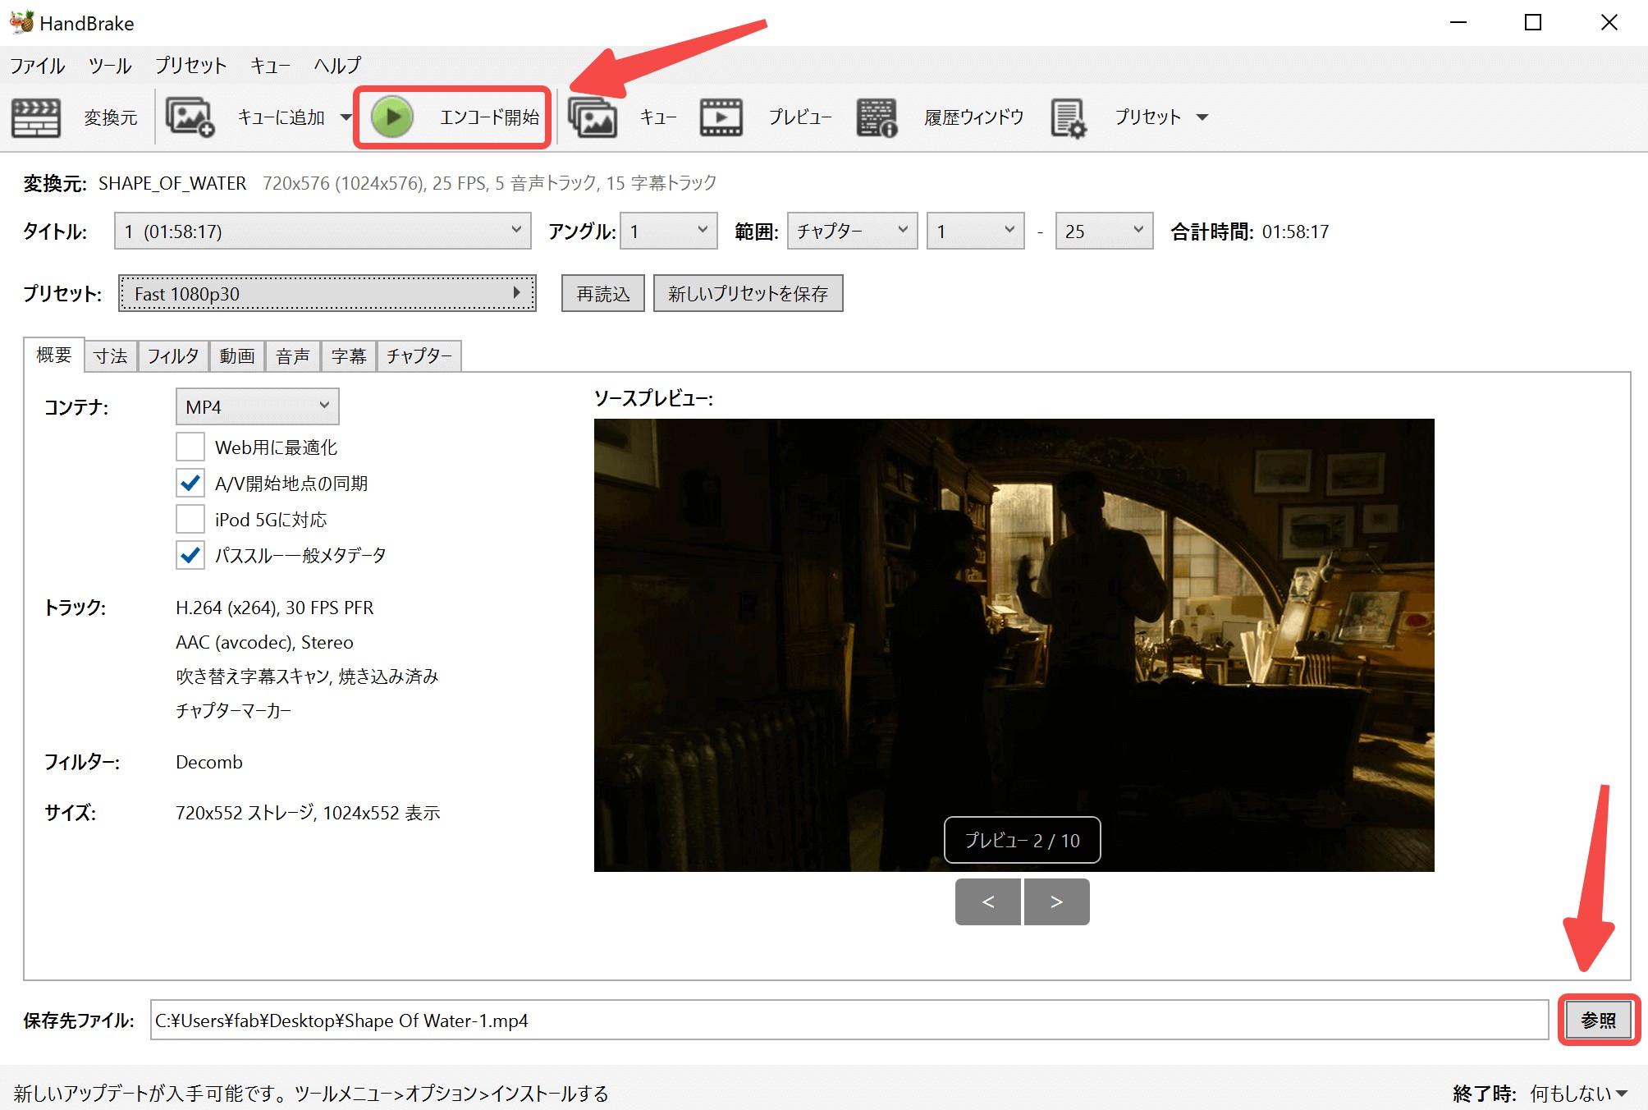This screenshot has height=1110, width=1648.
Task: Open the 履歴ウィンドウ log icon
Action: pyautogui.click(x=877, y=117)
